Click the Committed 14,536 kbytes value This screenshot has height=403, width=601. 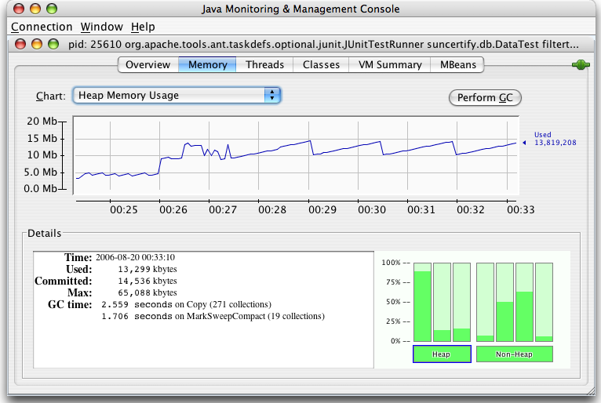[x=148, y=281]
